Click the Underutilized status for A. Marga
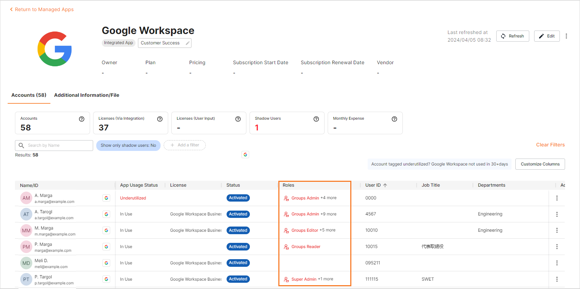580x289 pixels. 133,198
